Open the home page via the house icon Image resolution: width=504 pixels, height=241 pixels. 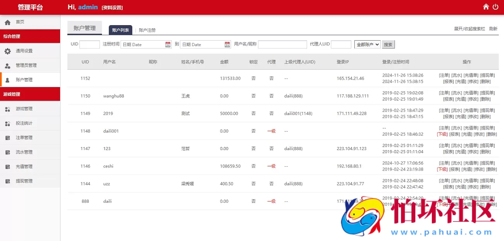tap(486, 7)
